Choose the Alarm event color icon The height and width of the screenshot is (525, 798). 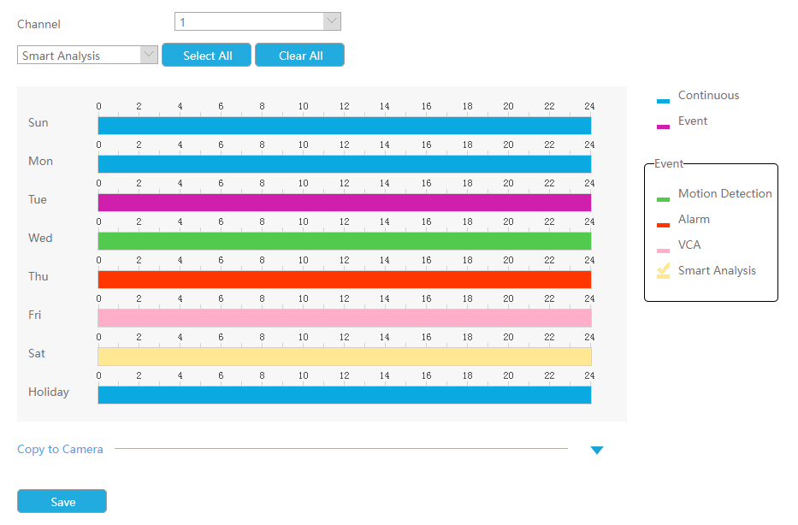[x=663, y=221]
